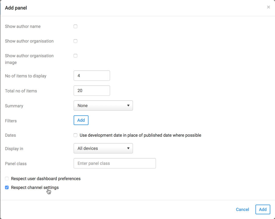Click the No of items to display field

(x=92, y=76)
